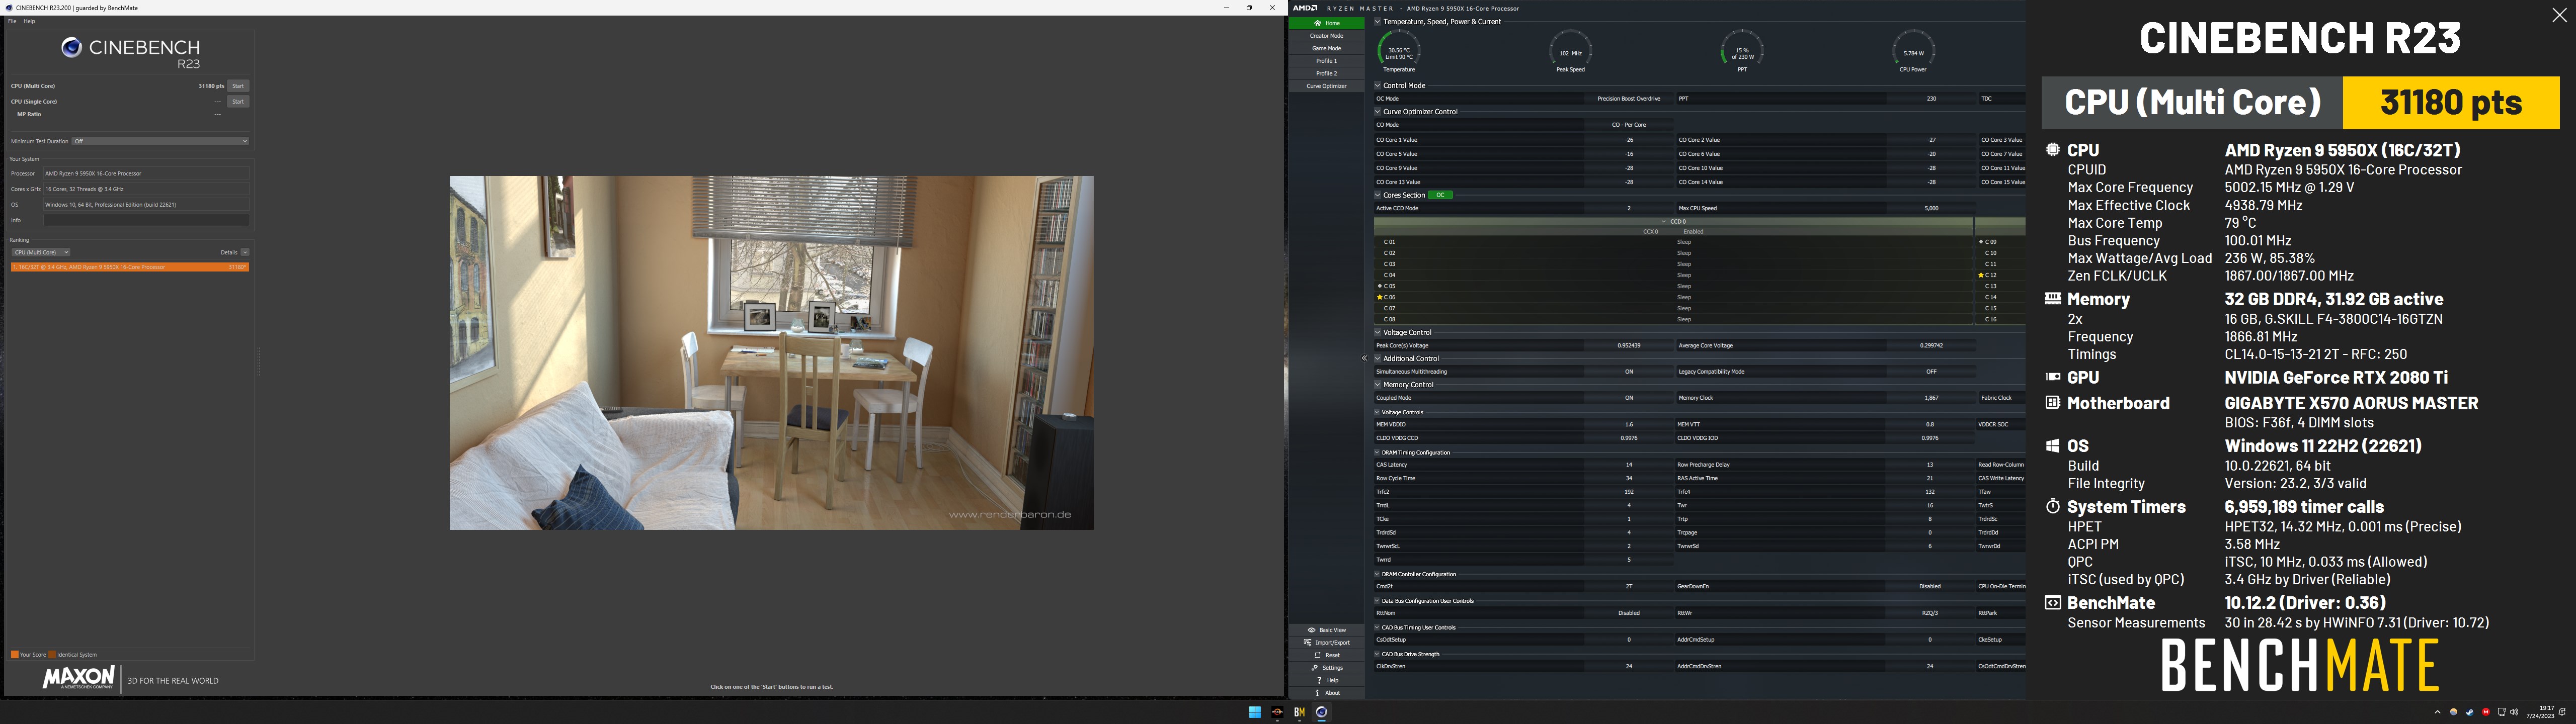Viewport: 2576px width, 724px height.
Task: Close the BenchMate result overlay
Action: [x=2558, y=15]
